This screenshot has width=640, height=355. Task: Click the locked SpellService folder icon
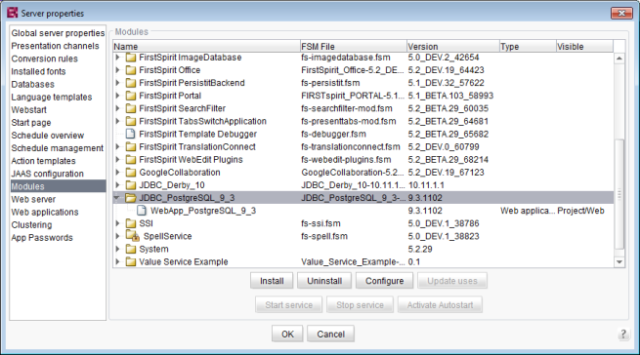pyautogui.click(x=133, y=236)
